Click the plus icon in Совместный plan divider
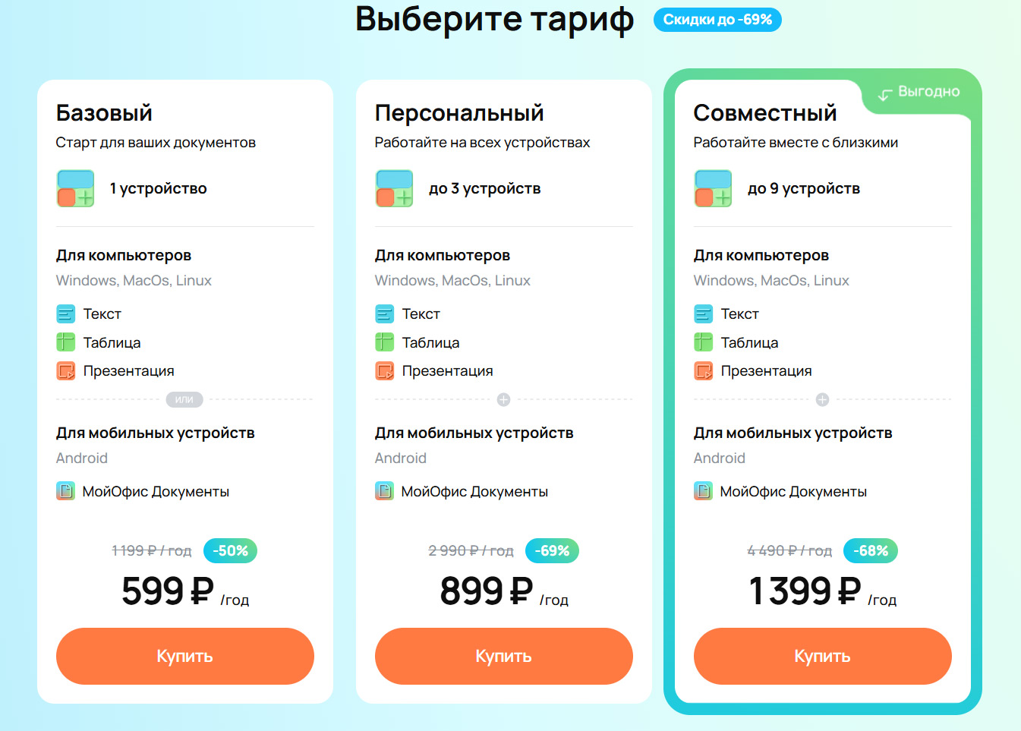Image resolution: width=1021 pixels, height=731 pixels. pos(822,399)
